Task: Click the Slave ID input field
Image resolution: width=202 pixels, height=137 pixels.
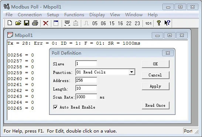Action: pyautogui.click(x=86, y=64)
